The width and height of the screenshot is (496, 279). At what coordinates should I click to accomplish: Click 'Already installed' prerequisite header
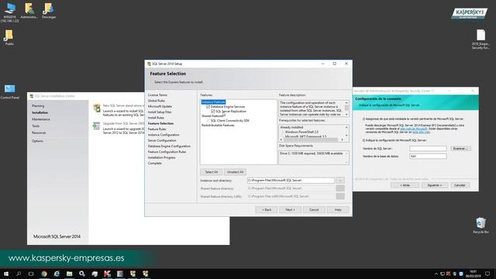[291, 127]
